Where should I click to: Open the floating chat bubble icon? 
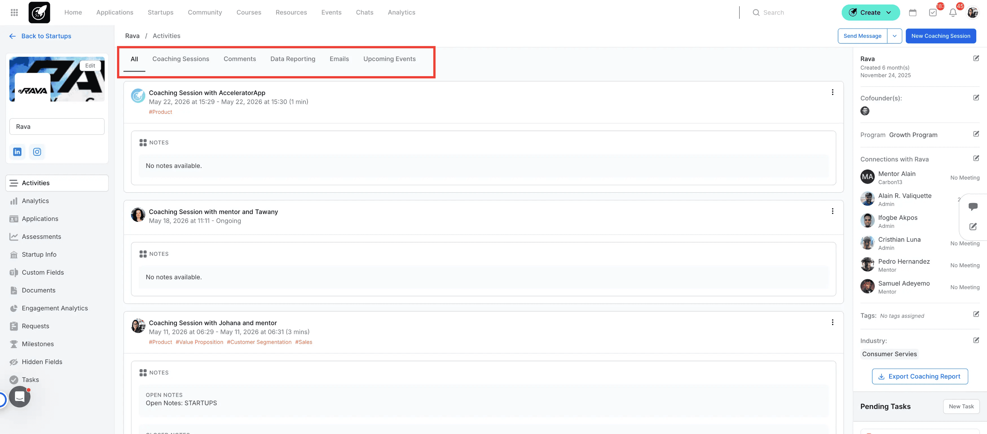pos(973,207)
